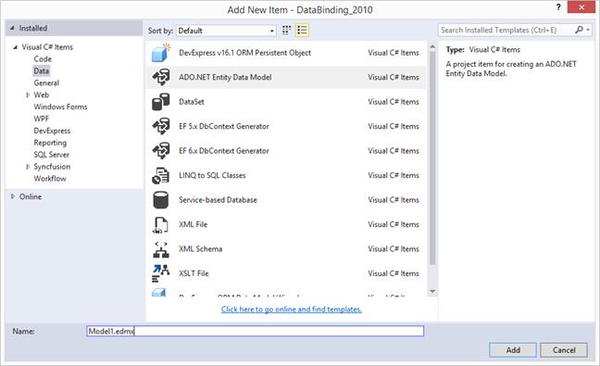The image size is (600, 366).
Task: Click the search magnifier icon
Action: [x=579, y=30]
